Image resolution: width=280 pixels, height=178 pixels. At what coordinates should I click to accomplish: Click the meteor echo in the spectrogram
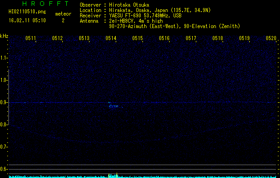pyautogui.click(x=115, y=105)
